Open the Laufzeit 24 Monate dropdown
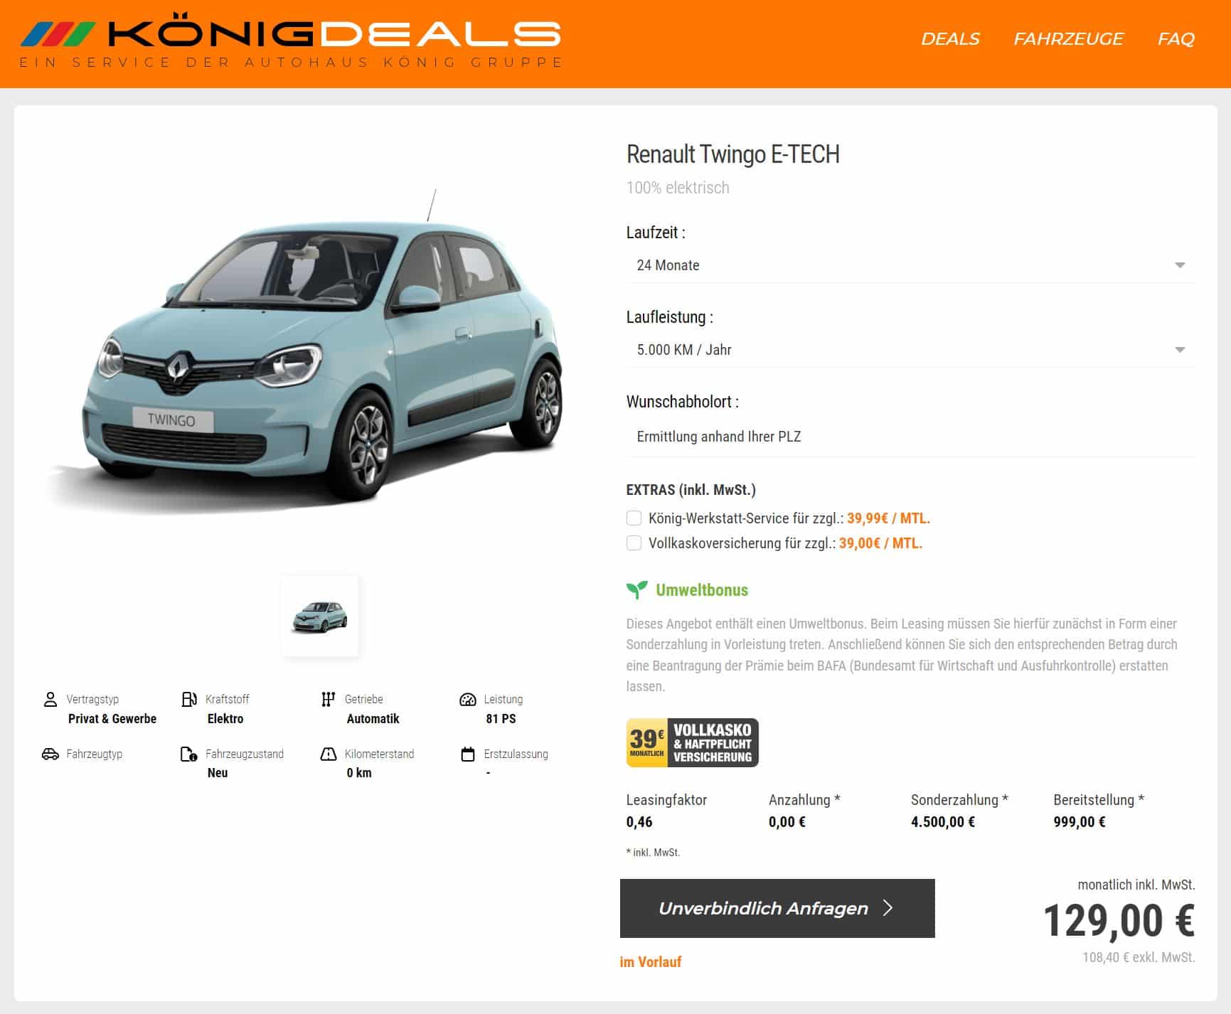The image size is (1231, 1014). click(x=910, y=265)
